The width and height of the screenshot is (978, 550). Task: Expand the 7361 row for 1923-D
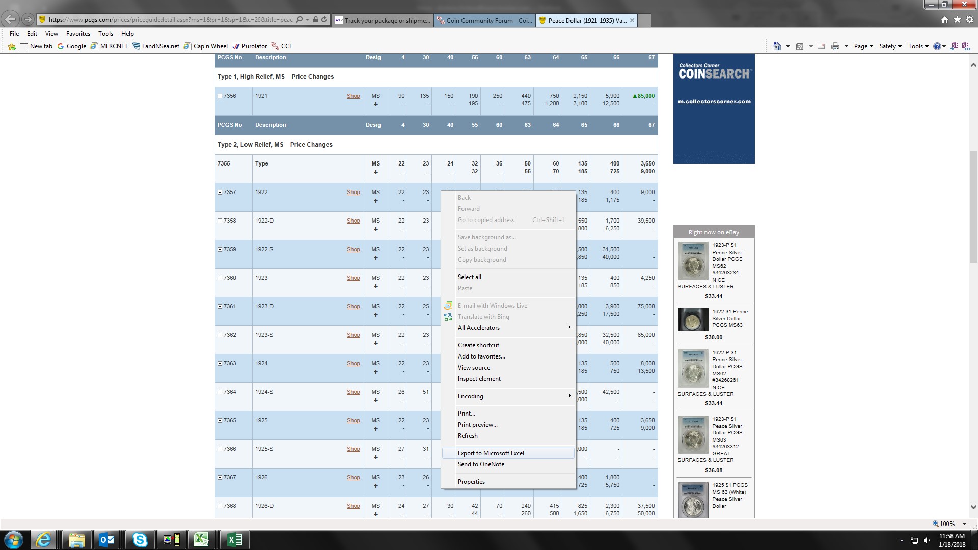[x=220, y=306]
